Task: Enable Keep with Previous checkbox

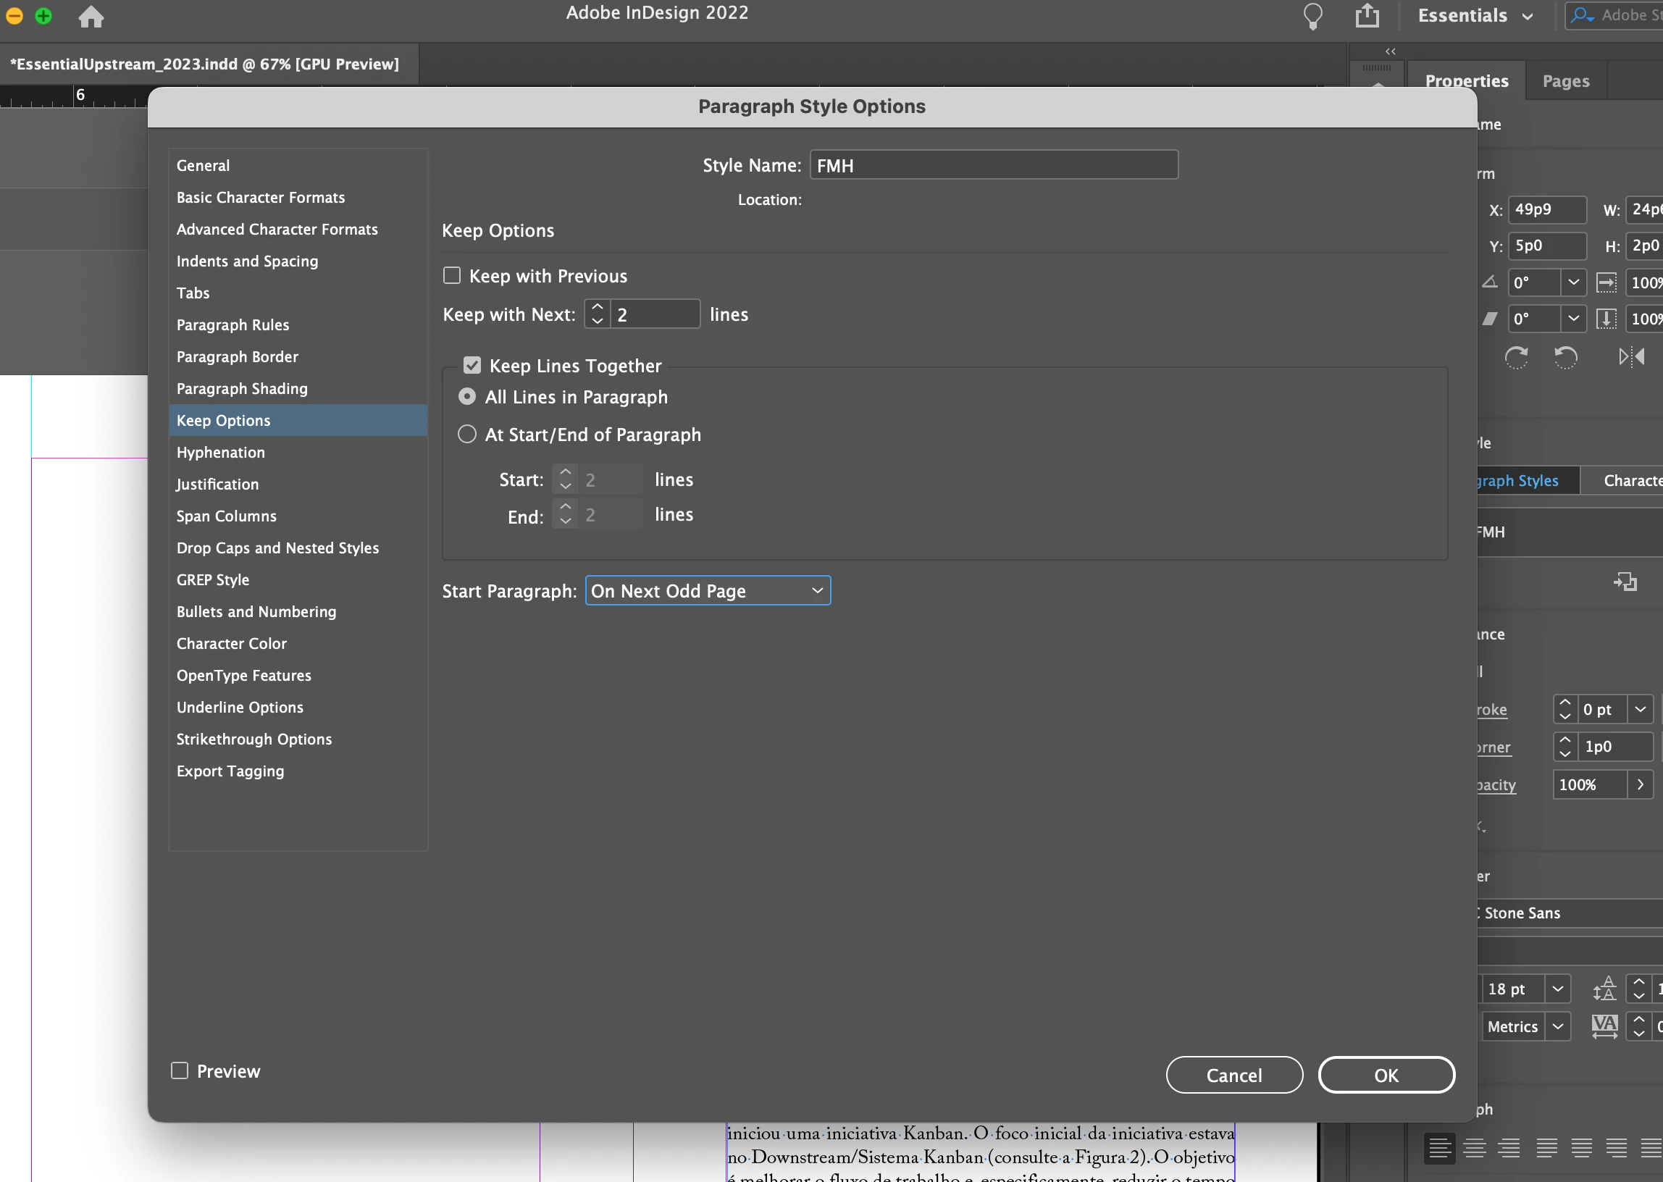Action: (x=452, y=275)
